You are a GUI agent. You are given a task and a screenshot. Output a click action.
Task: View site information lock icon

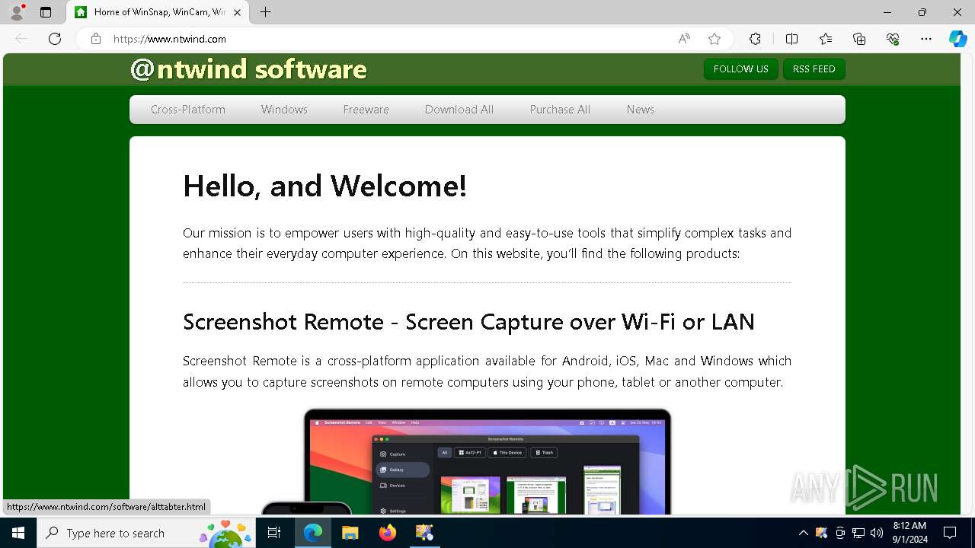click(96, 39)
